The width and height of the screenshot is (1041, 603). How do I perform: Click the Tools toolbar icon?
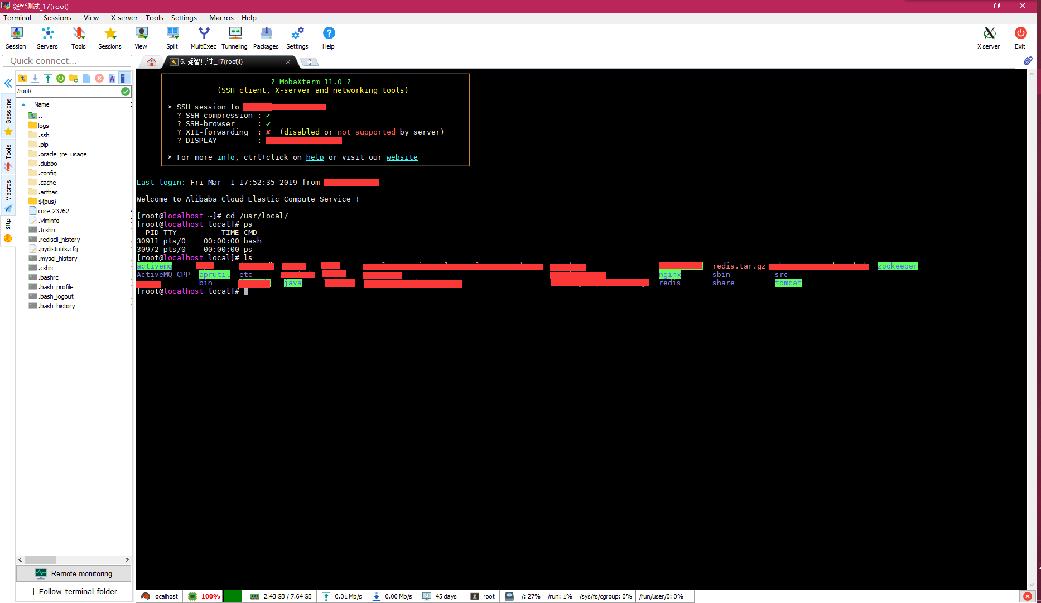click(79, 39)
